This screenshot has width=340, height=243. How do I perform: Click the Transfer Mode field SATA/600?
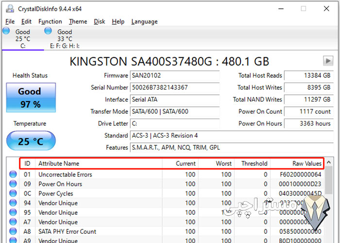[175, 111]
